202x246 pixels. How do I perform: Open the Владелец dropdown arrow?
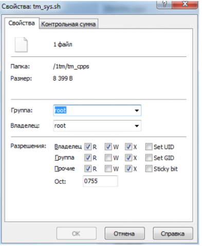pyautogui.click(x=137, y=126)
